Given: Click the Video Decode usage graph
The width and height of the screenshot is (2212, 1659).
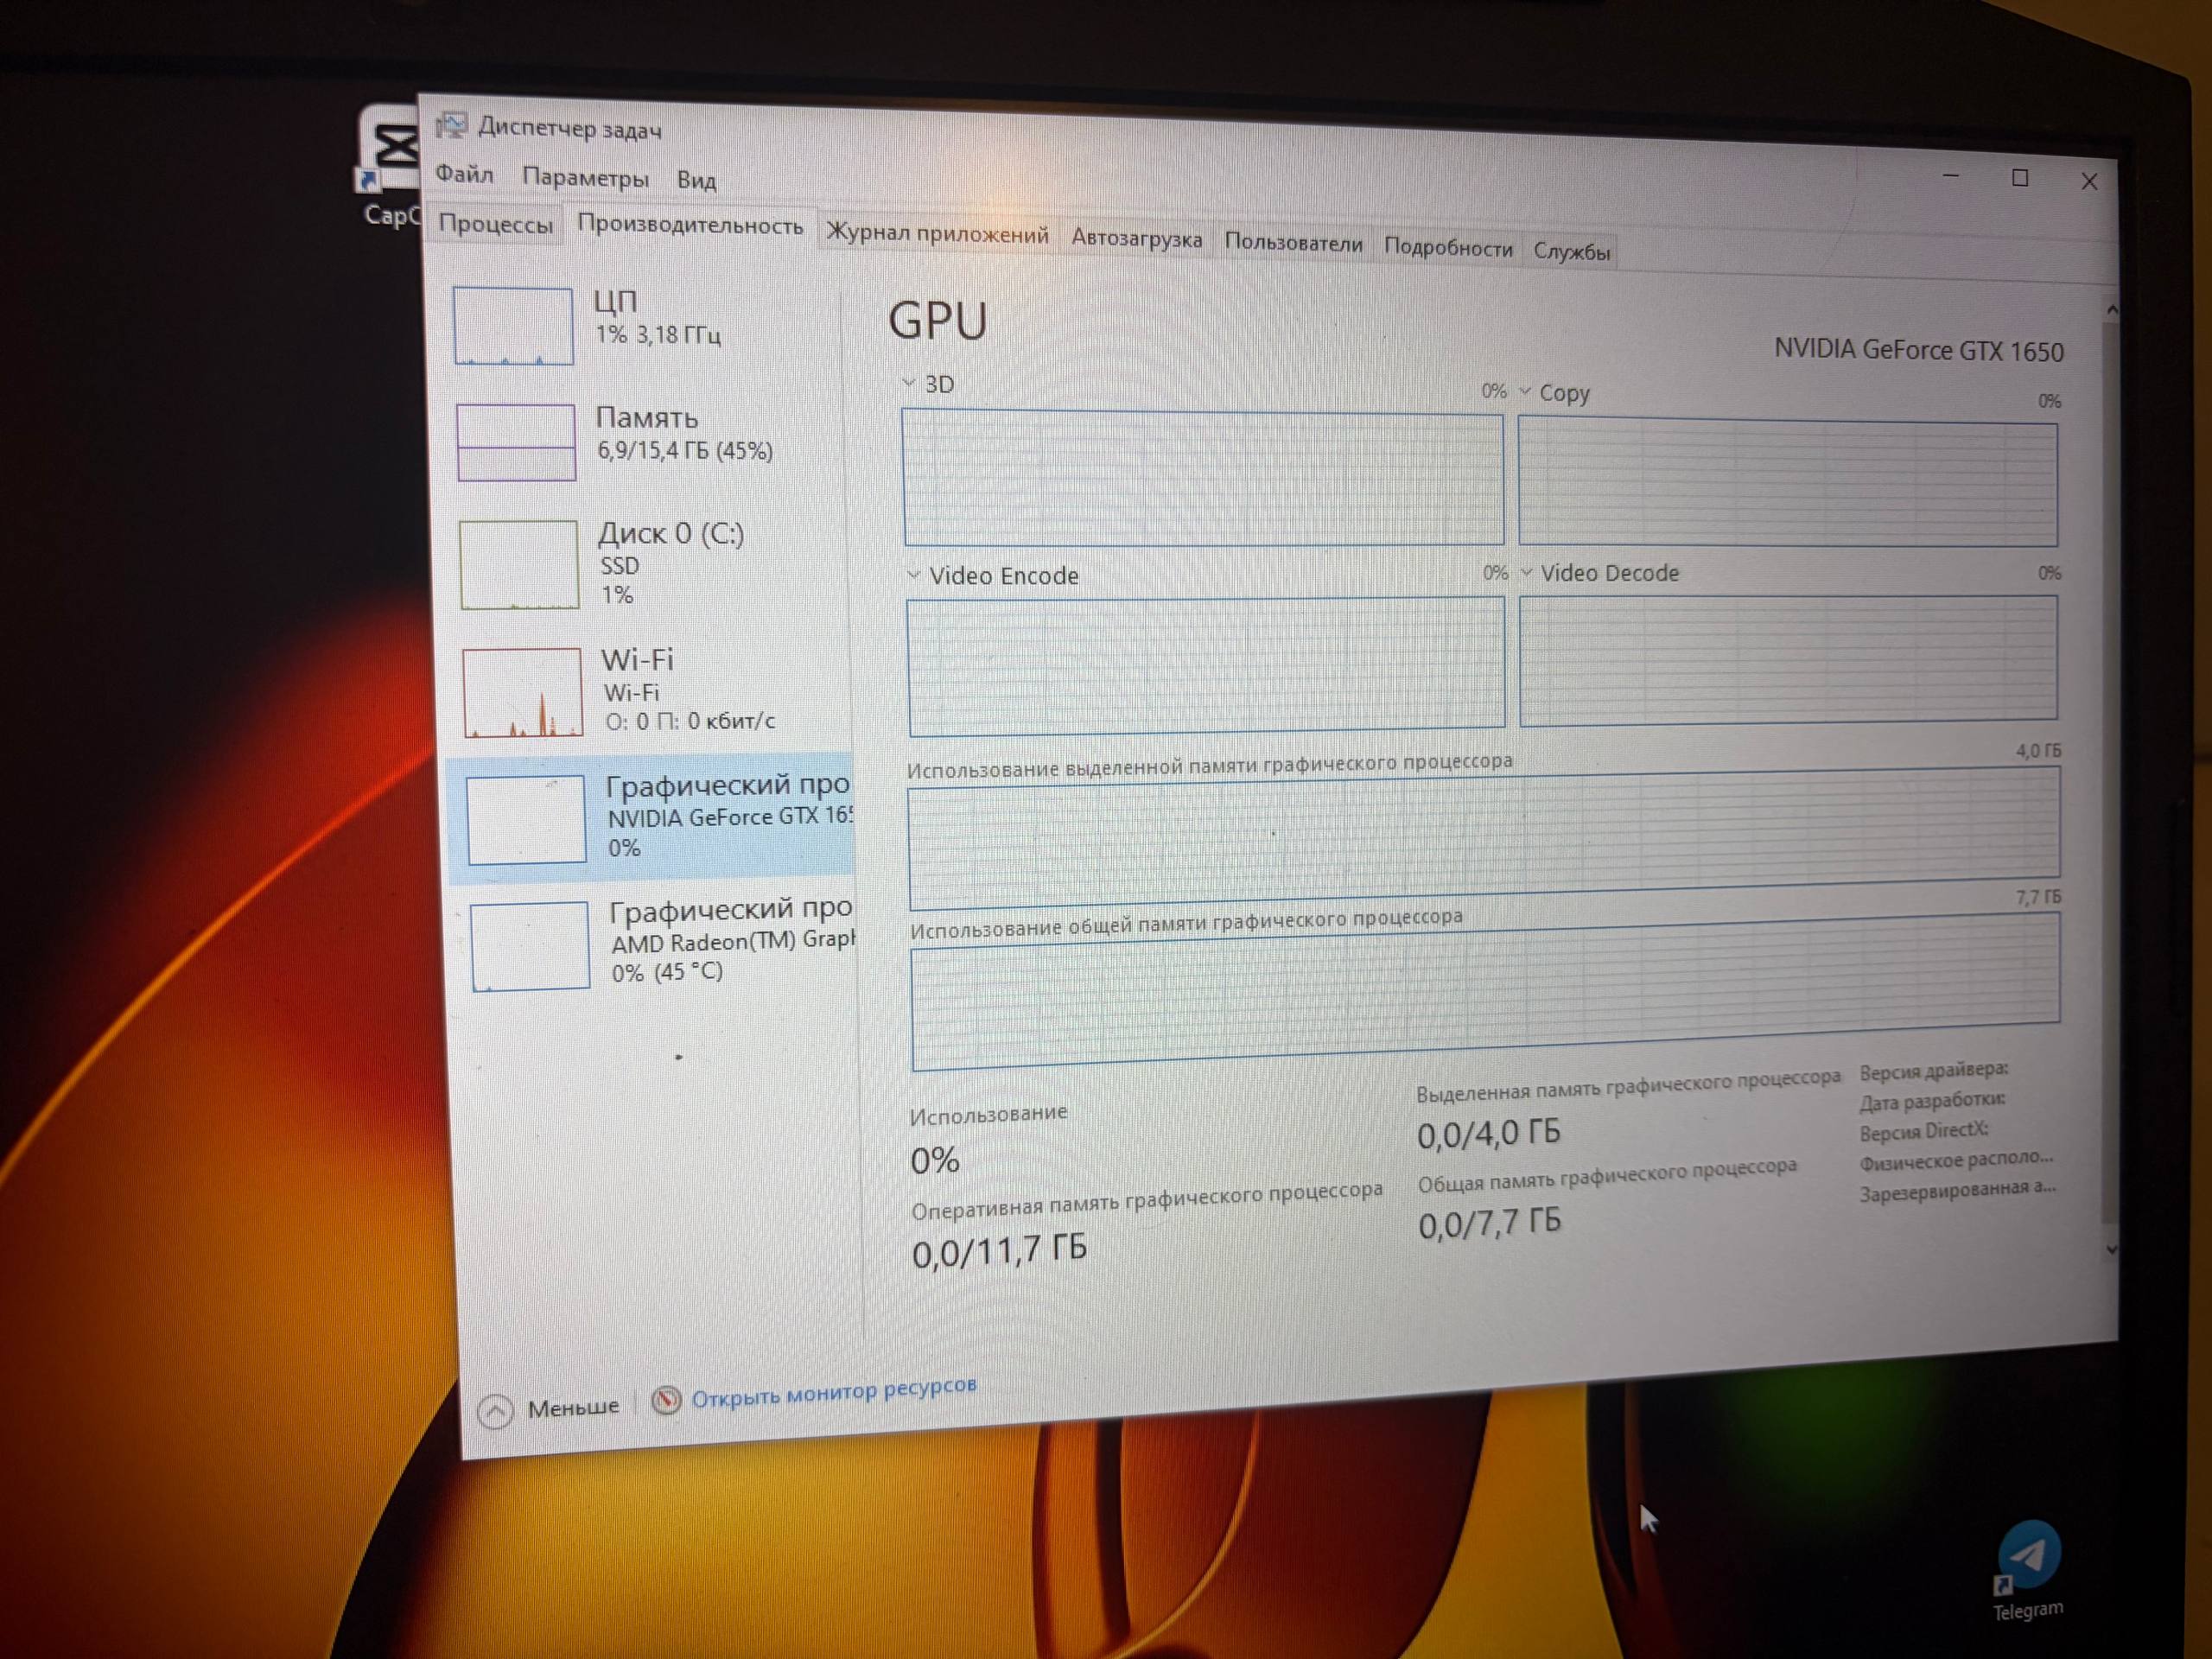Looking at the screenshot, I should 1789,660.
